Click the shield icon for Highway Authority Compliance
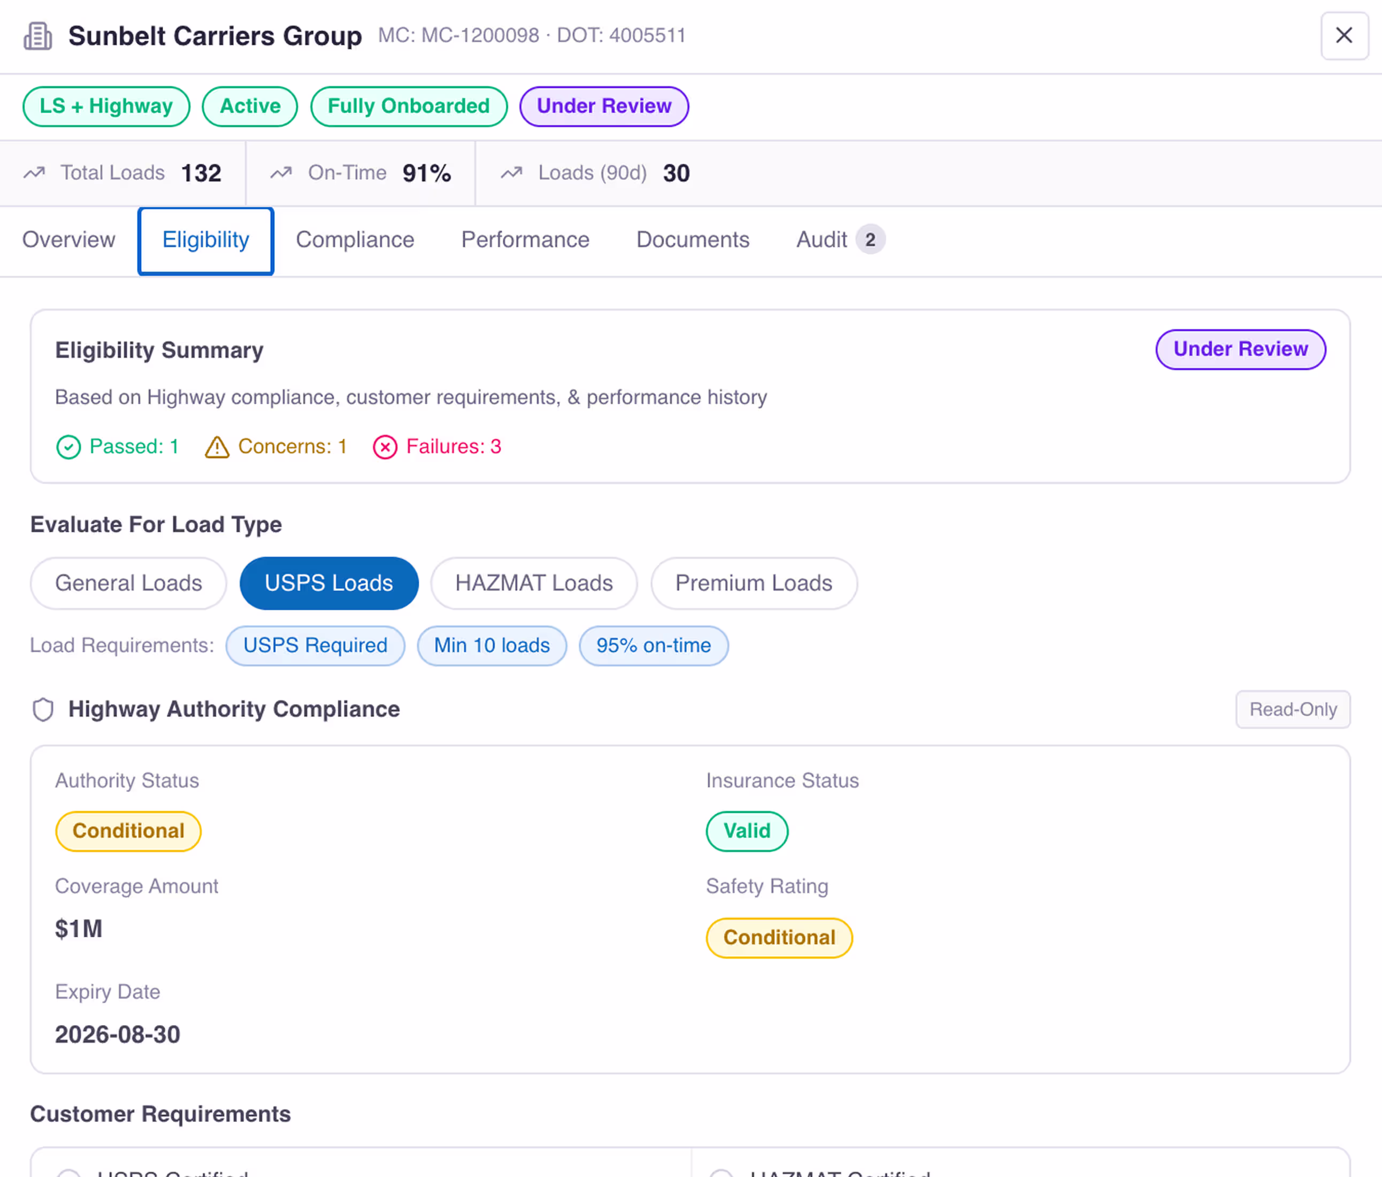Screen dimensions: 1382x1177 (x=43, y=709)
